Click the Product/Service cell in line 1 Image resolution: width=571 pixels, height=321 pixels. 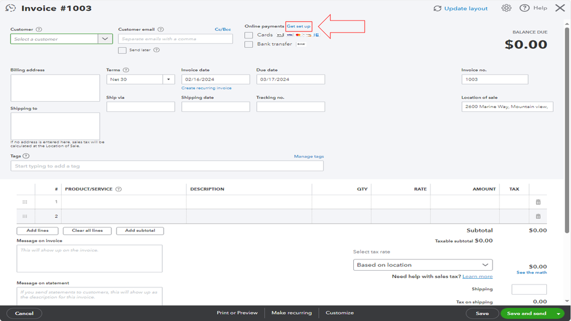click(124, 202)
